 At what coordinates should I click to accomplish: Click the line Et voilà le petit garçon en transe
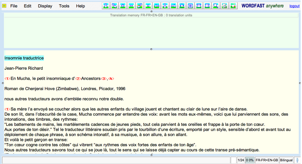(x=36, y=140)
